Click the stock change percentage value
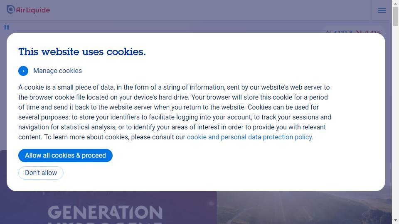This screenshot has width=399, height=224. pos(373,32)
